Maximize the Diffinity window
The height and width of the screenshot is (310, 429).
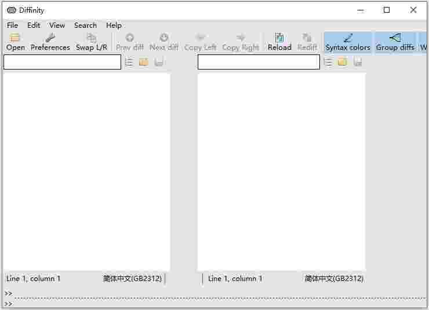point(387,10)
